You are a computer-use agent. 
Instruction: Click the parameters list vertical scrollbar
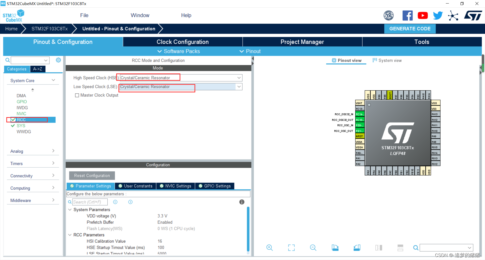(248, 229)
